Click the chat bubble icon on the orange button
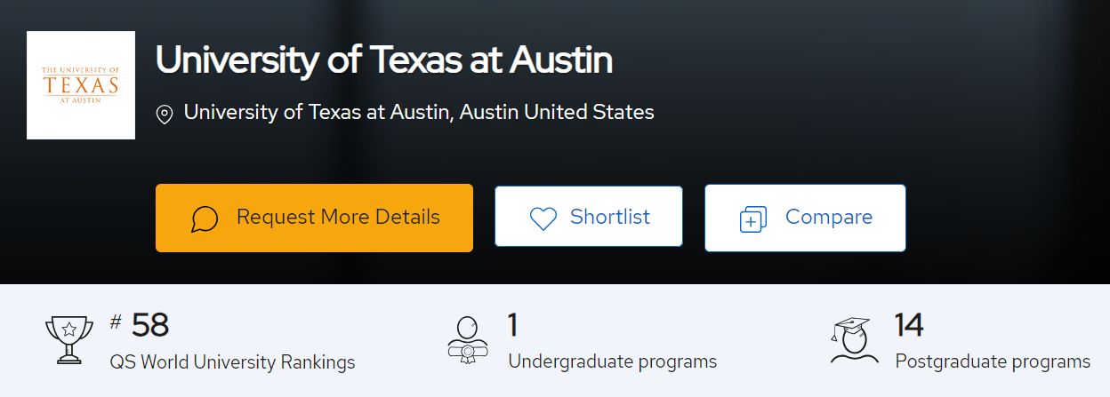The width and height of the screenshot is (1110, 397). pos(205,218)
